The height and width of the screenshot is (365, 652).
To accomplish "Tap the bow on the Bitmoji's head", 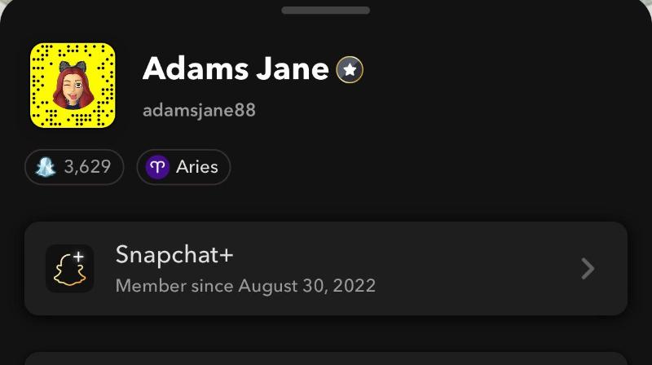I will [73, 64].
